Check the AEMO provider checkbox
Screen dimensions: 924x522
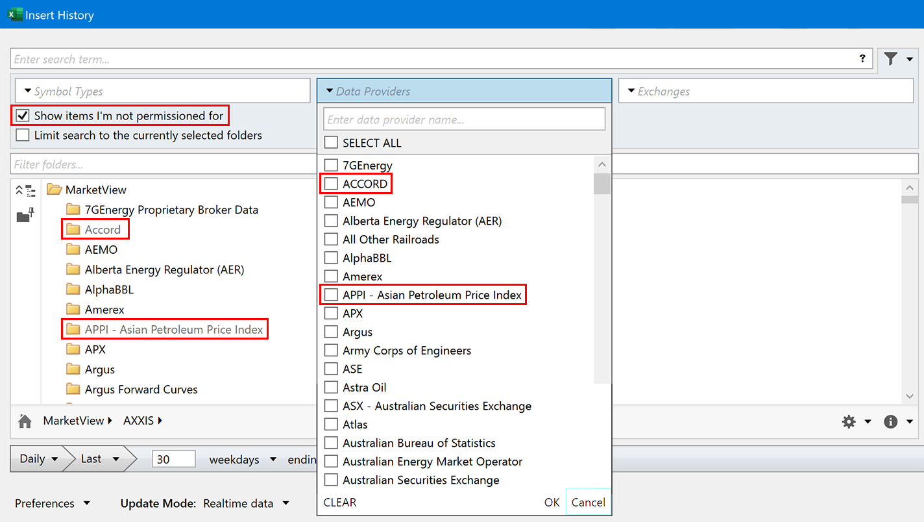pyautogui.click(x=331, y=203)
